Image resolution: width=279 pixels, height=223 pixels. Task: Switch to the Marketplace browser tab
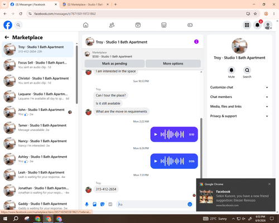point(86,4)
